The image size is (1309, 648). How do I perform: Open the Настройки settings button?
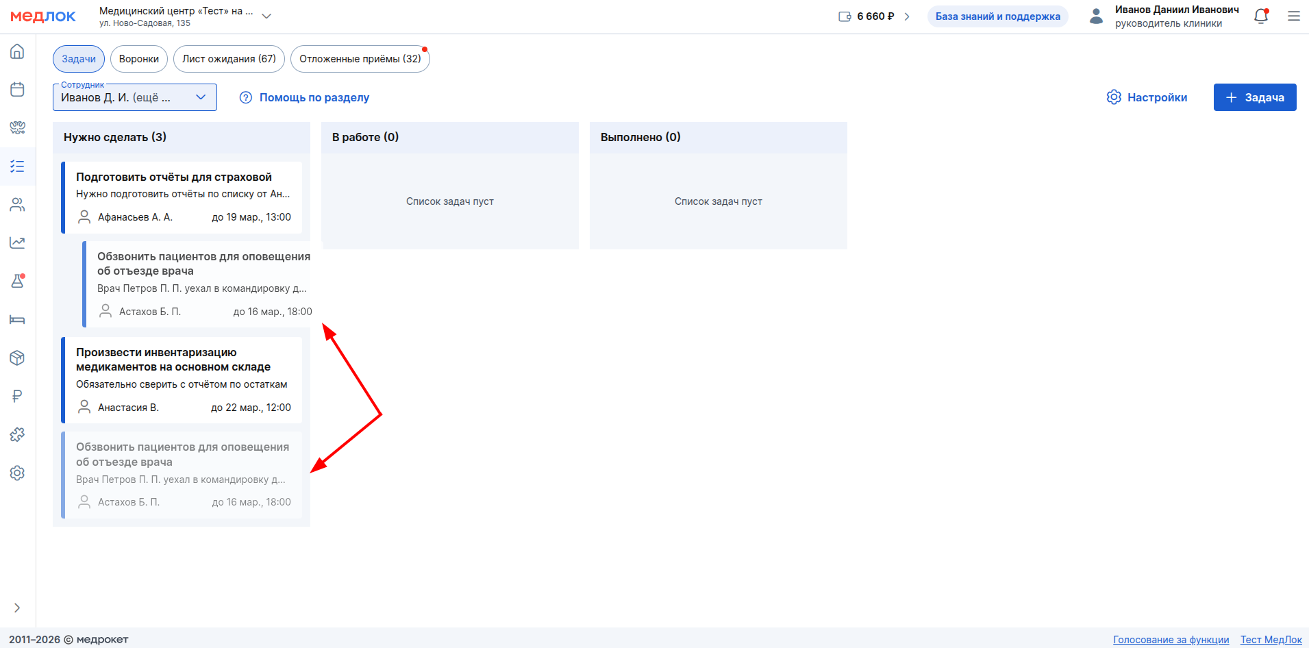pos(1147,97)
